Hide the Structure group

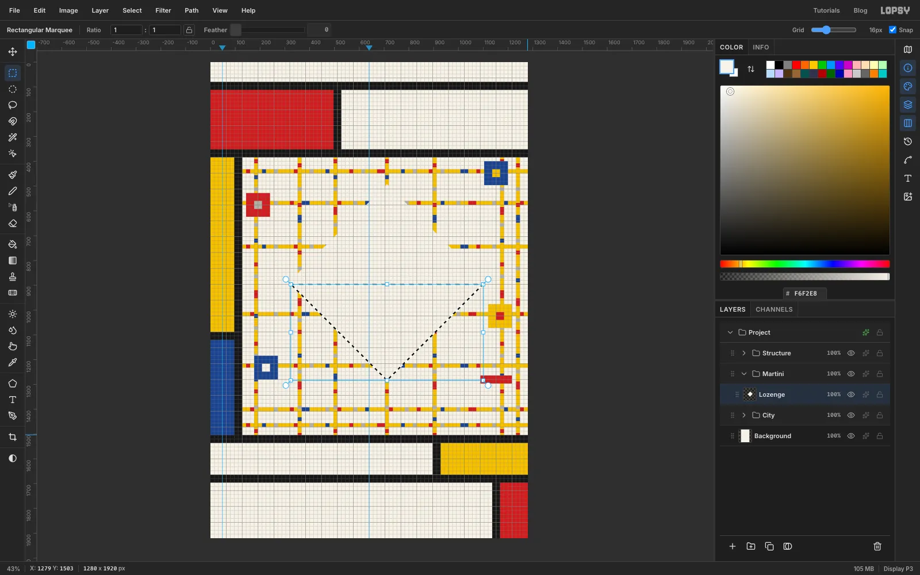851,353
